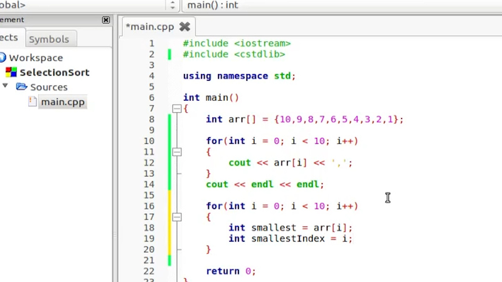Click on 'int smallestIndex = i;' line
Screen dimensions: 502x282
coord(291,239)
